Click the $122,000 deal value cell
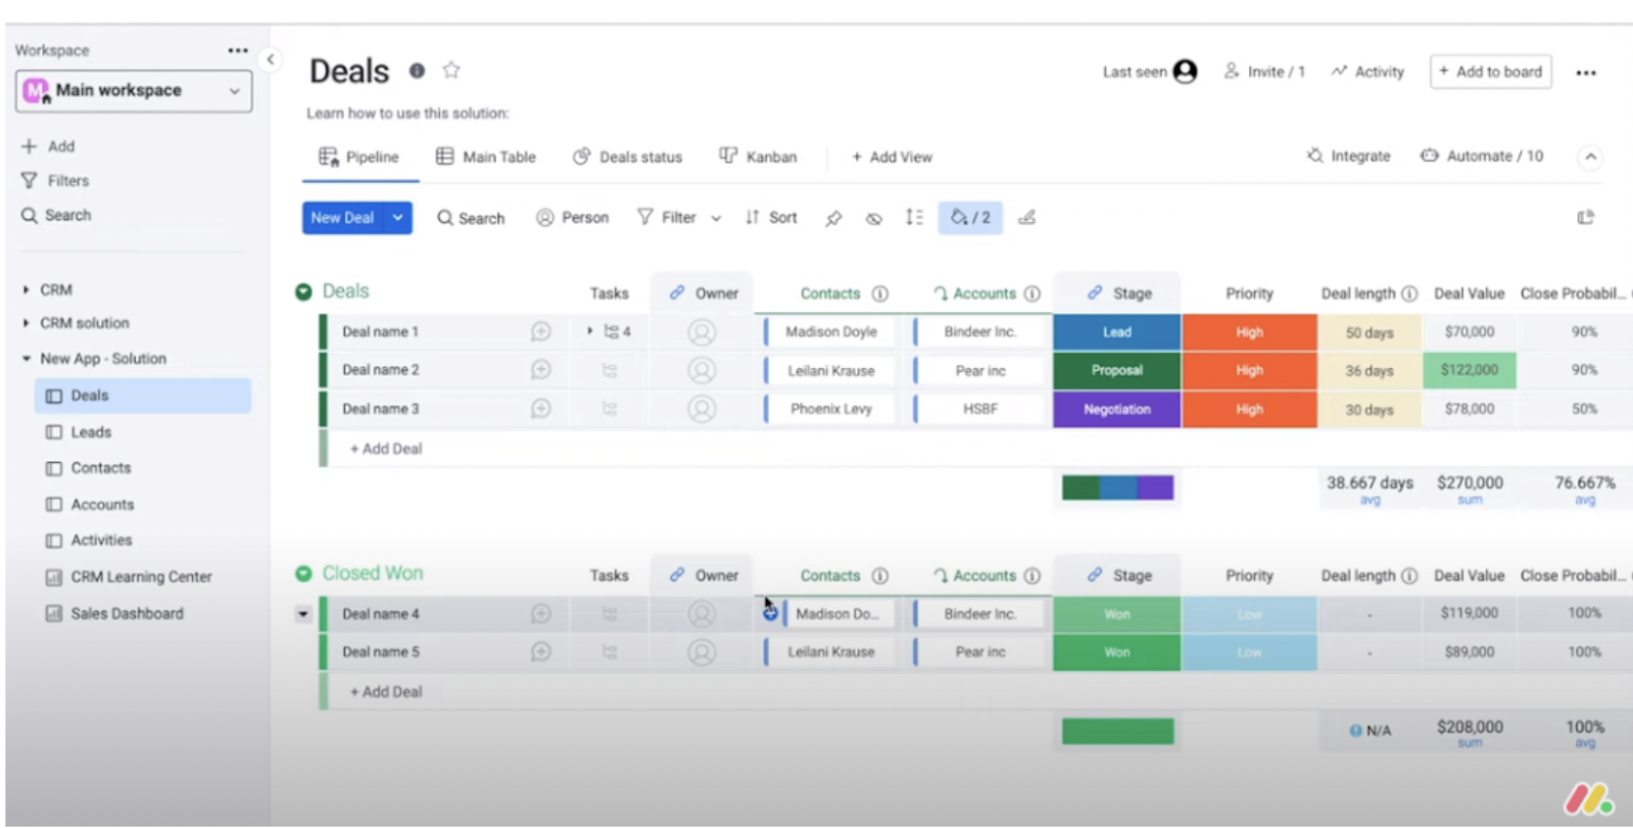The image size is (1633, 828). point(1469,370)
